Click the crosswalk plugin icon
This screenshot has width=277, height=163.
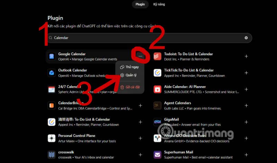click(52, 155)
